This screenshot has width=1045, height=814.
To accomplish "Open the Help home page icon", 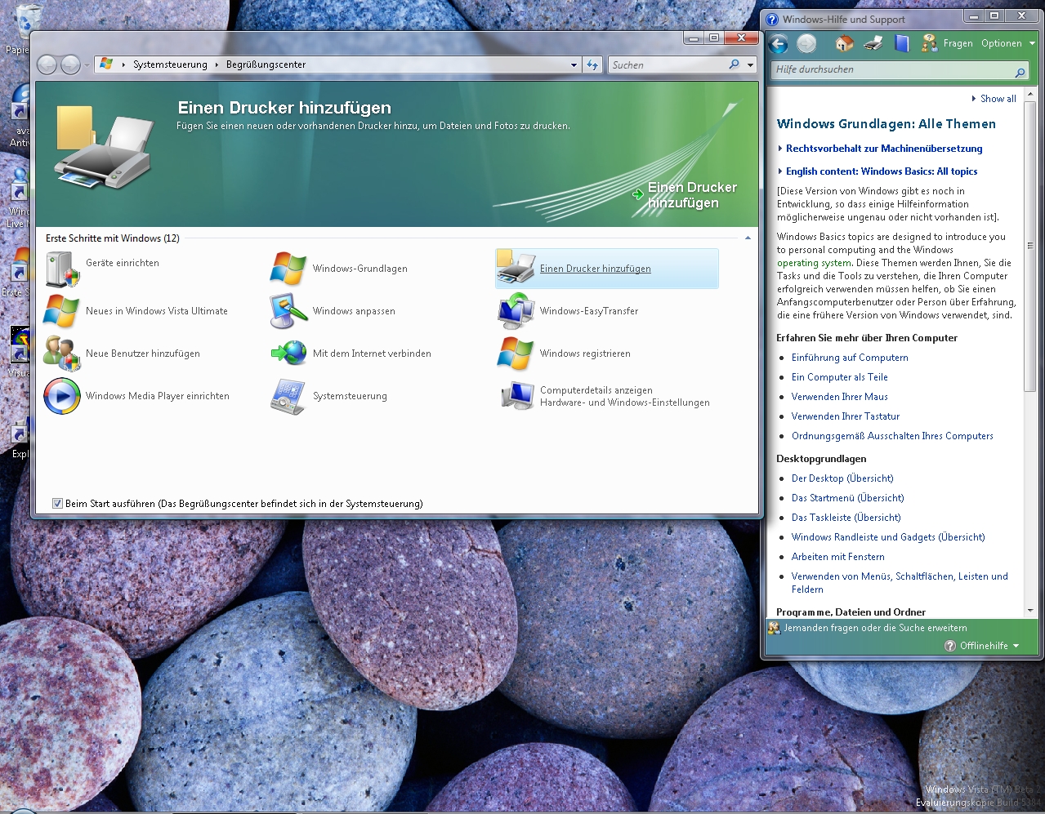I will (x=844, y=43).
